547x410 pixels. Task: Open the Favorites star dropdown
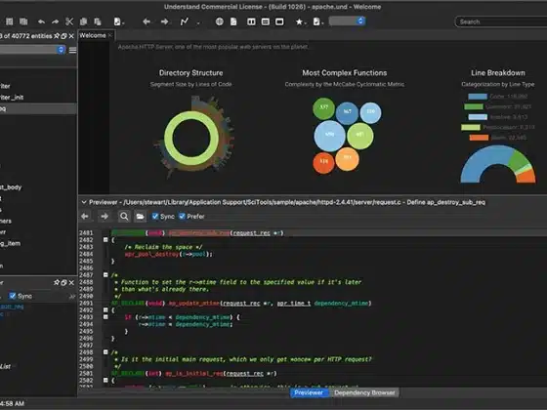pyautogui.click(x=301, y=21)
